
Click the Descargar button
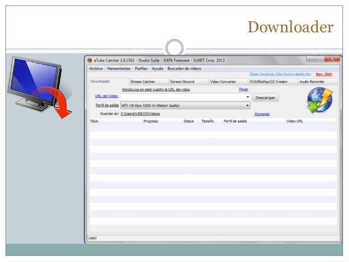(x=265, y=97)
